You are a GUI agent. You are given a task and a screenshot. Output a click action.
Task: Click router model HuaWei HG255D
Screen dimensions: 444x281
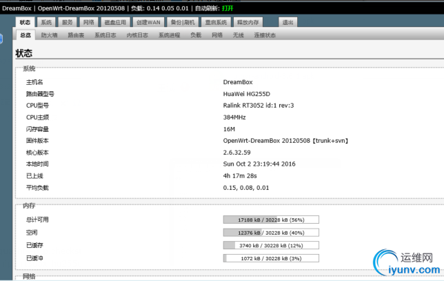[x=247, y=94]
